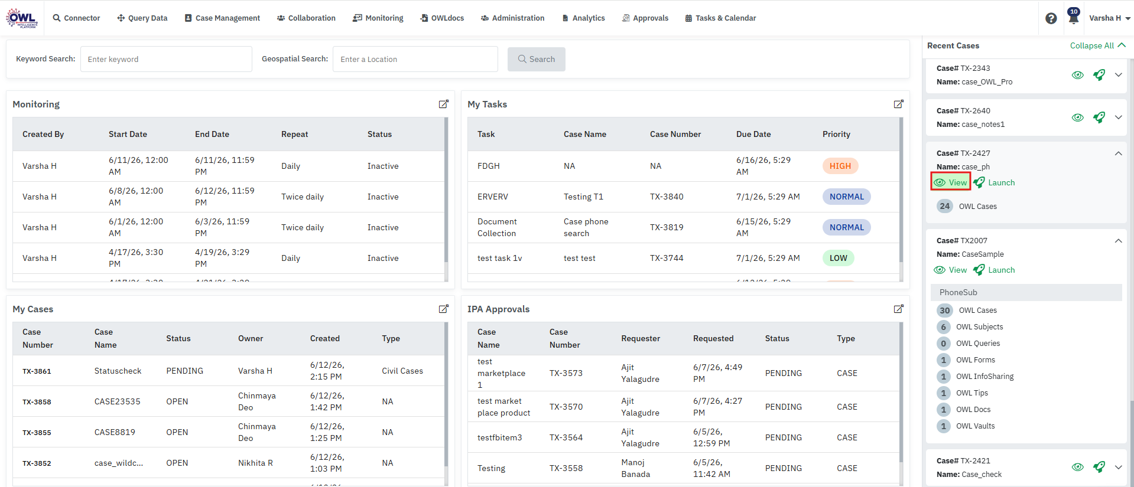Expand case TX-2640 details chevron
1134x487 pixels.
tap(1118, 117)
